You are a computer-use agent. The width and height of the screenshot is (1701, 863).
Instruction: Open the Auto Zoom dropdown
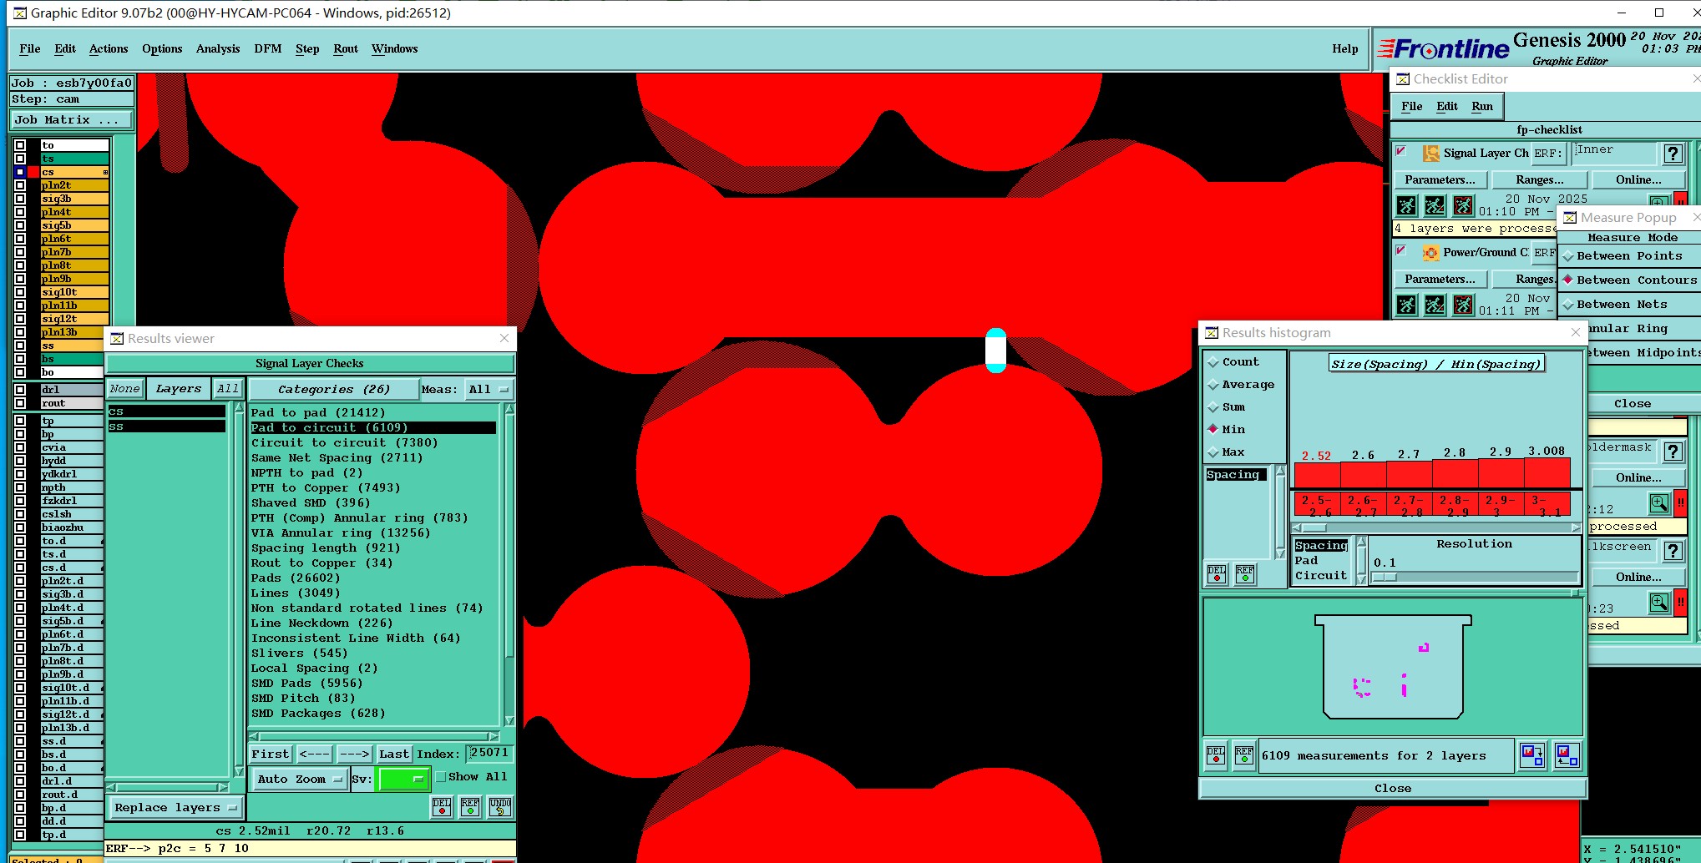299,779
